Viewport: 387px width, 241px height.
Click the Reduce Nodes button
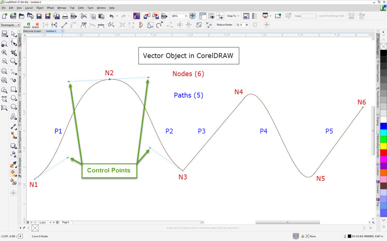(224, 25)
